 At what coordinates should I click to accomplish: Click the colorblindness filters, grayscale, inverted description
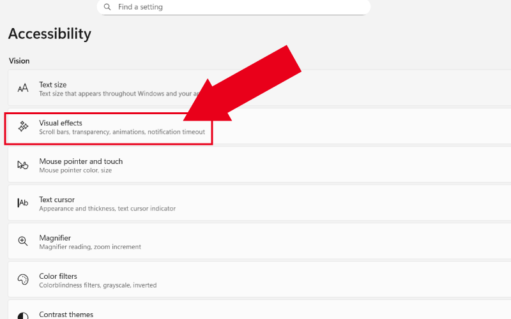[x=98, y=285]
